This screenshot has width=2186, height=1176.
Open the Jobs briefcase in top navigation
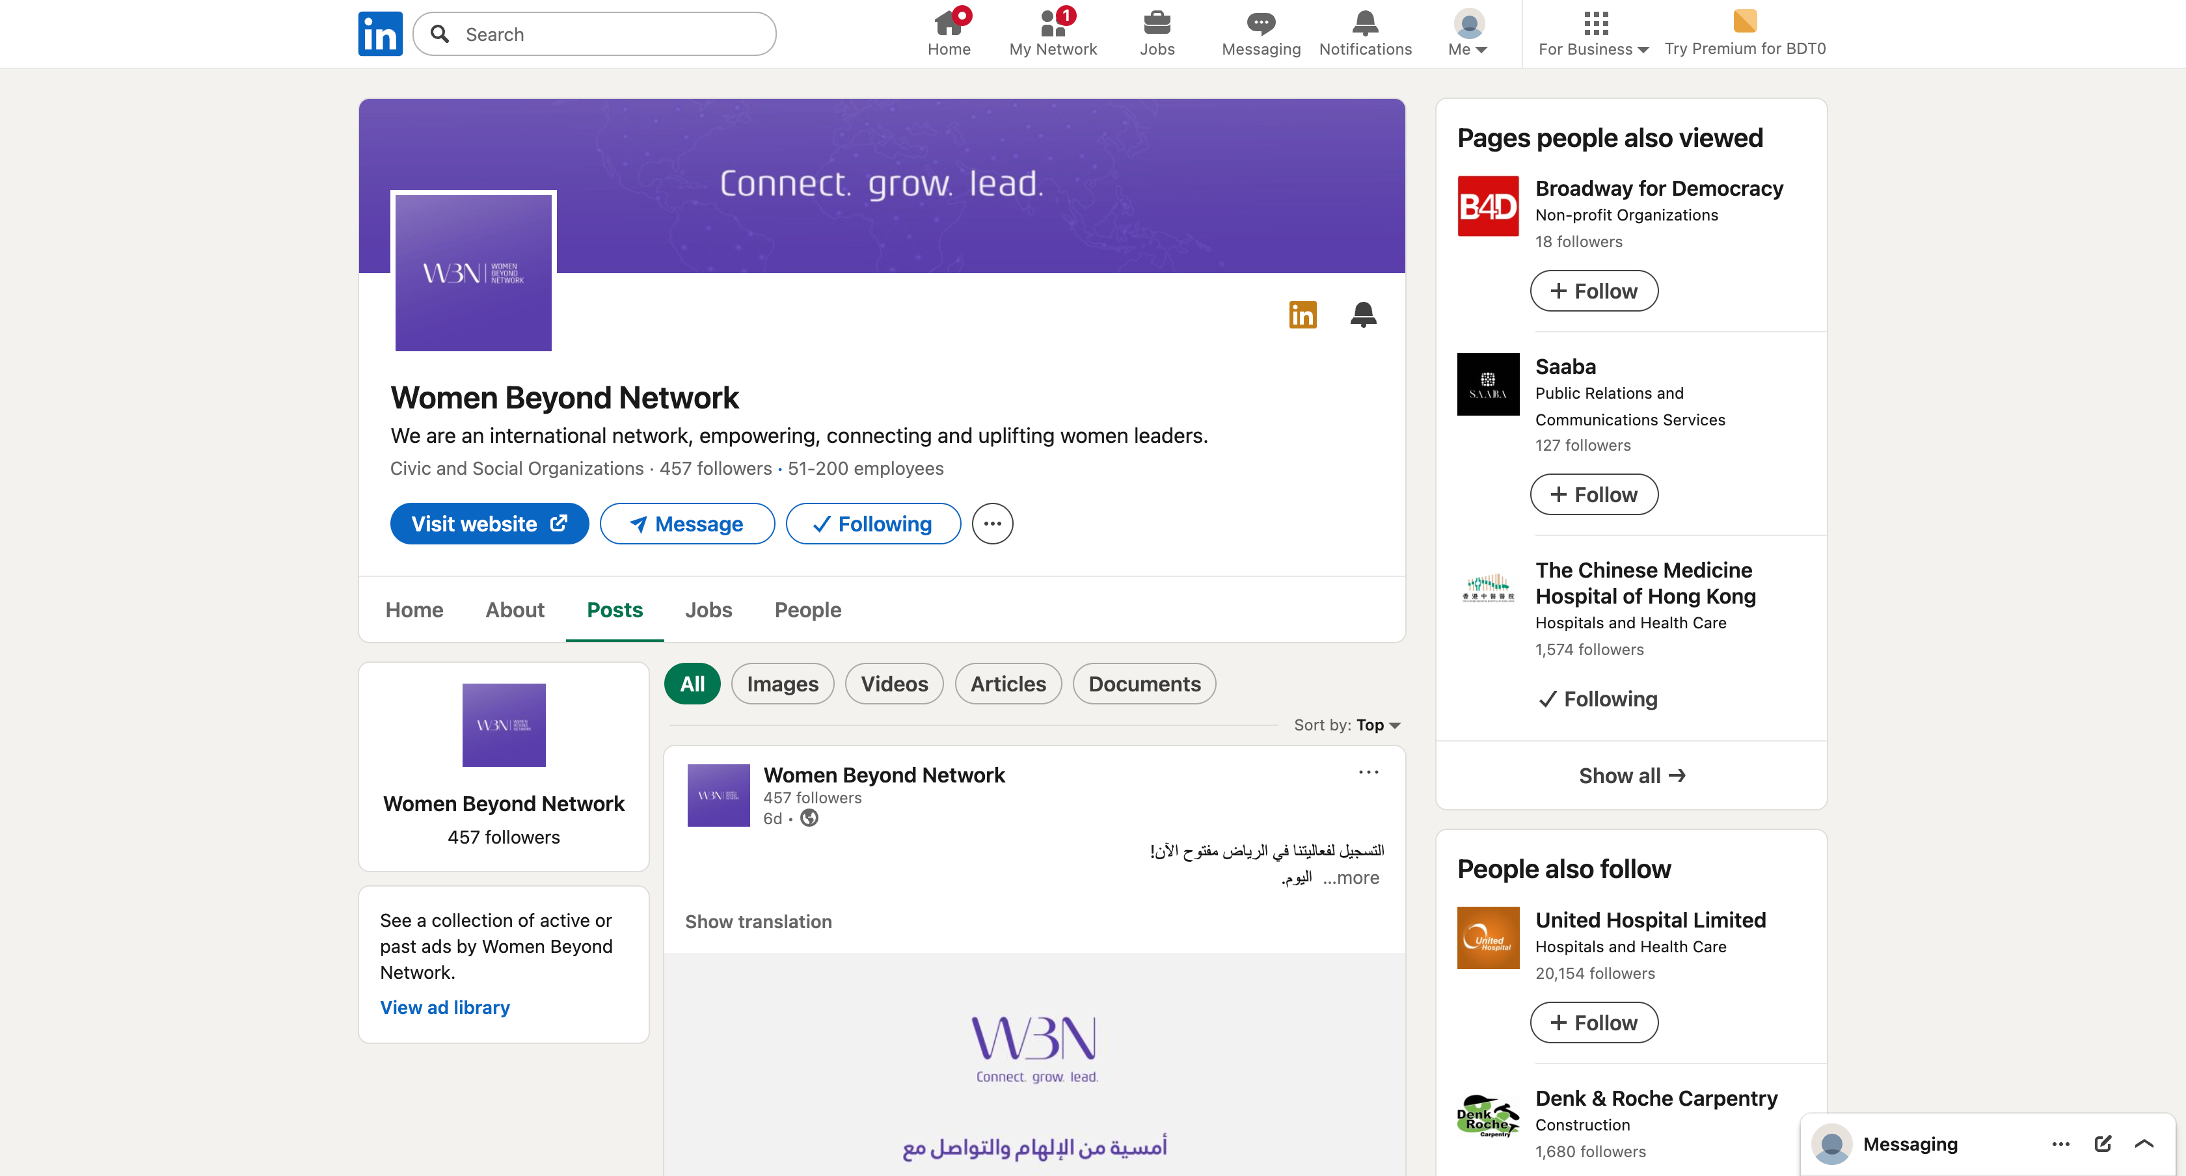coord(1157,34)
